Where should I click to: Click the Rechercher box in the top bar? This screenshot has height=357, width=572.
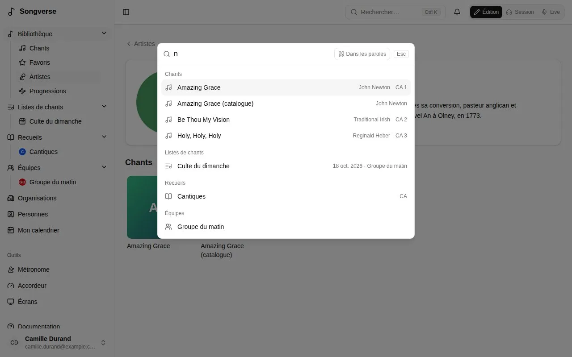coord(395,12)
